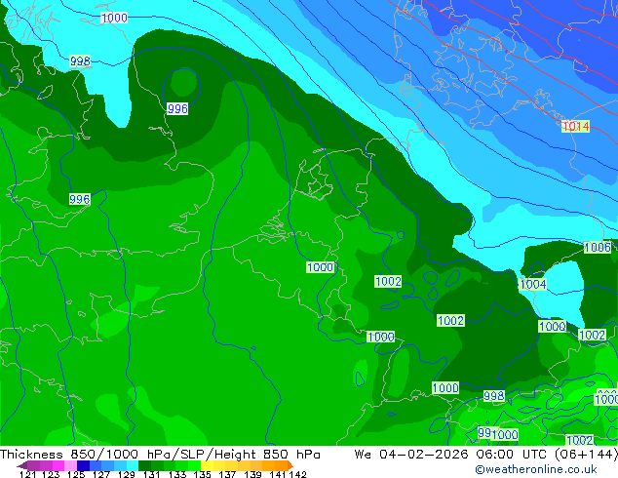Open the weatheronline.co.uk credit link

click(x=536, y=469)
